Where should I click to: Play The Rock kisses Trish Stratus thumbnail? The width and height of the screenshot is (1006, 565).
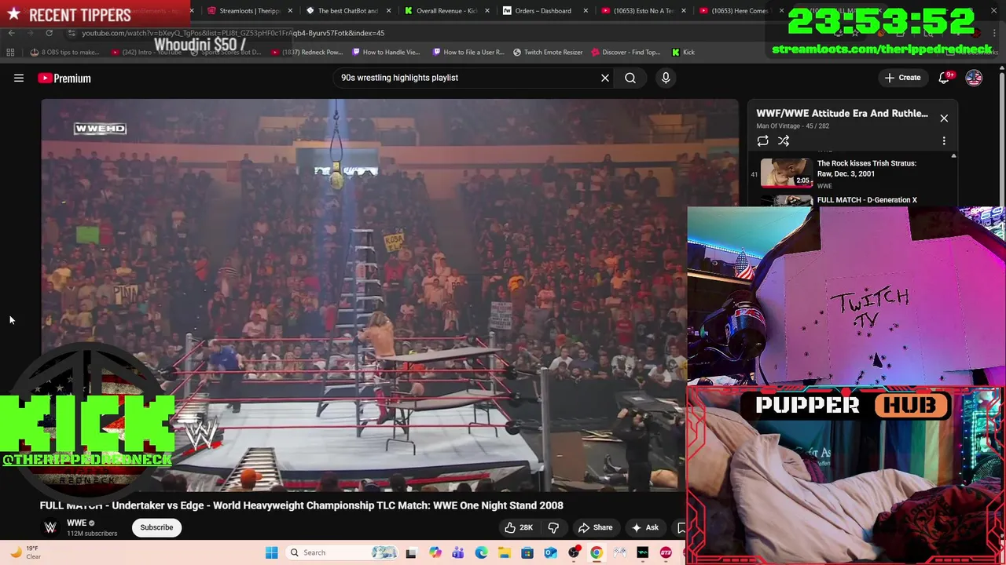(787, 173)
